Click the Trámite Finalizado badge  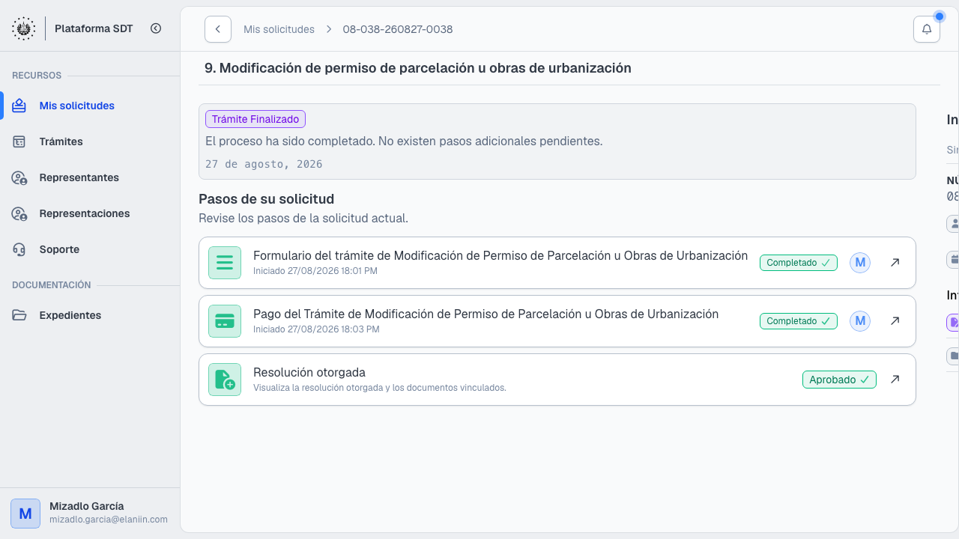[x=255, y=119]
